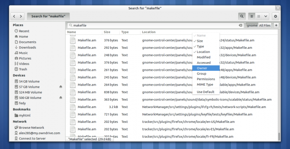Enable the Owner column
This screenshot has width=290, height=149.
pyautogui.click(x=206, y=68)
